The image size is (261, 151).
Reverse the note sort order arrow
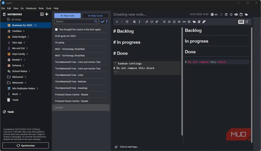point(107,22)
